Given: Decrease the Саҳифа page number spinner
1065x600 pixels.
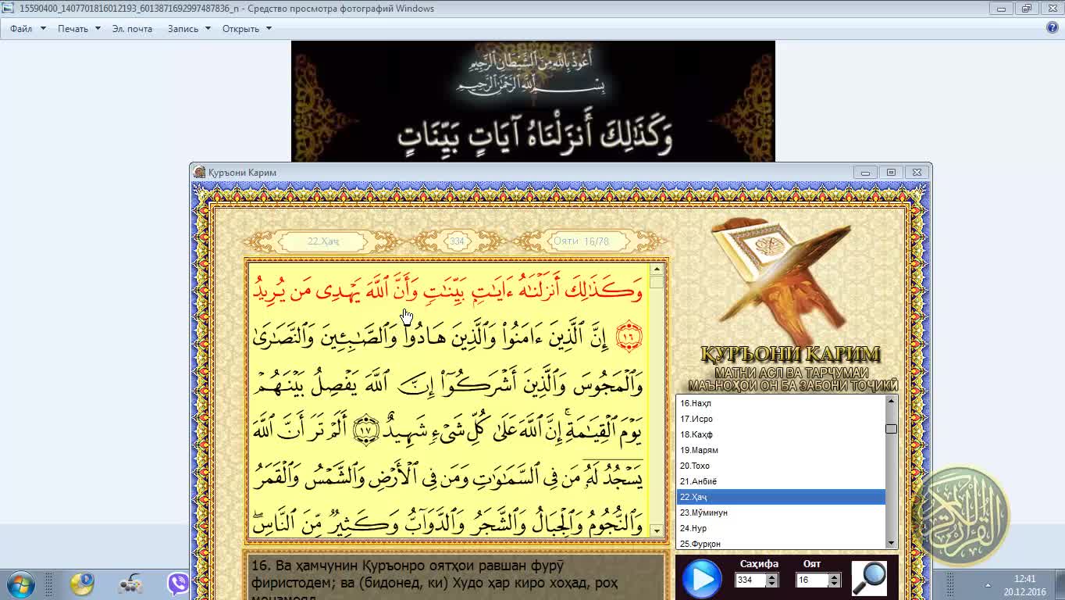Looking at the screenshot, I should click(x=772, y=584).
